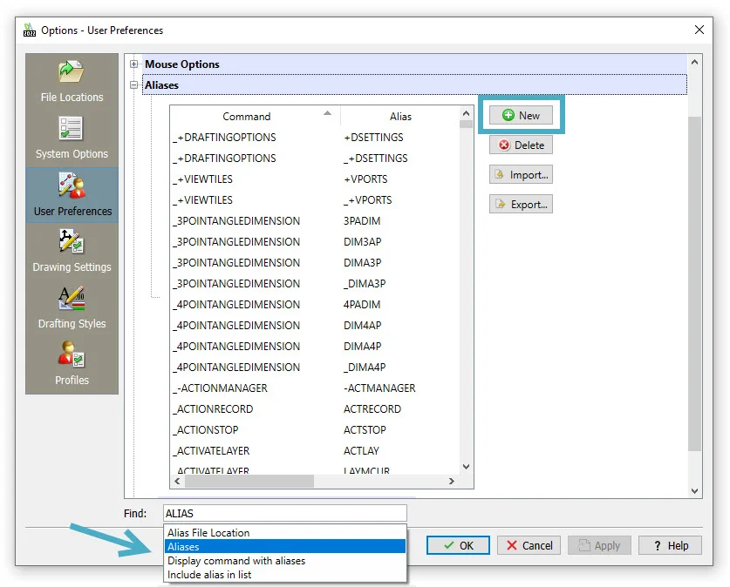Image resolution: width=730 pixels, height=587 pixels.
Task: Click the New alias button
Action: coord(521,116)
